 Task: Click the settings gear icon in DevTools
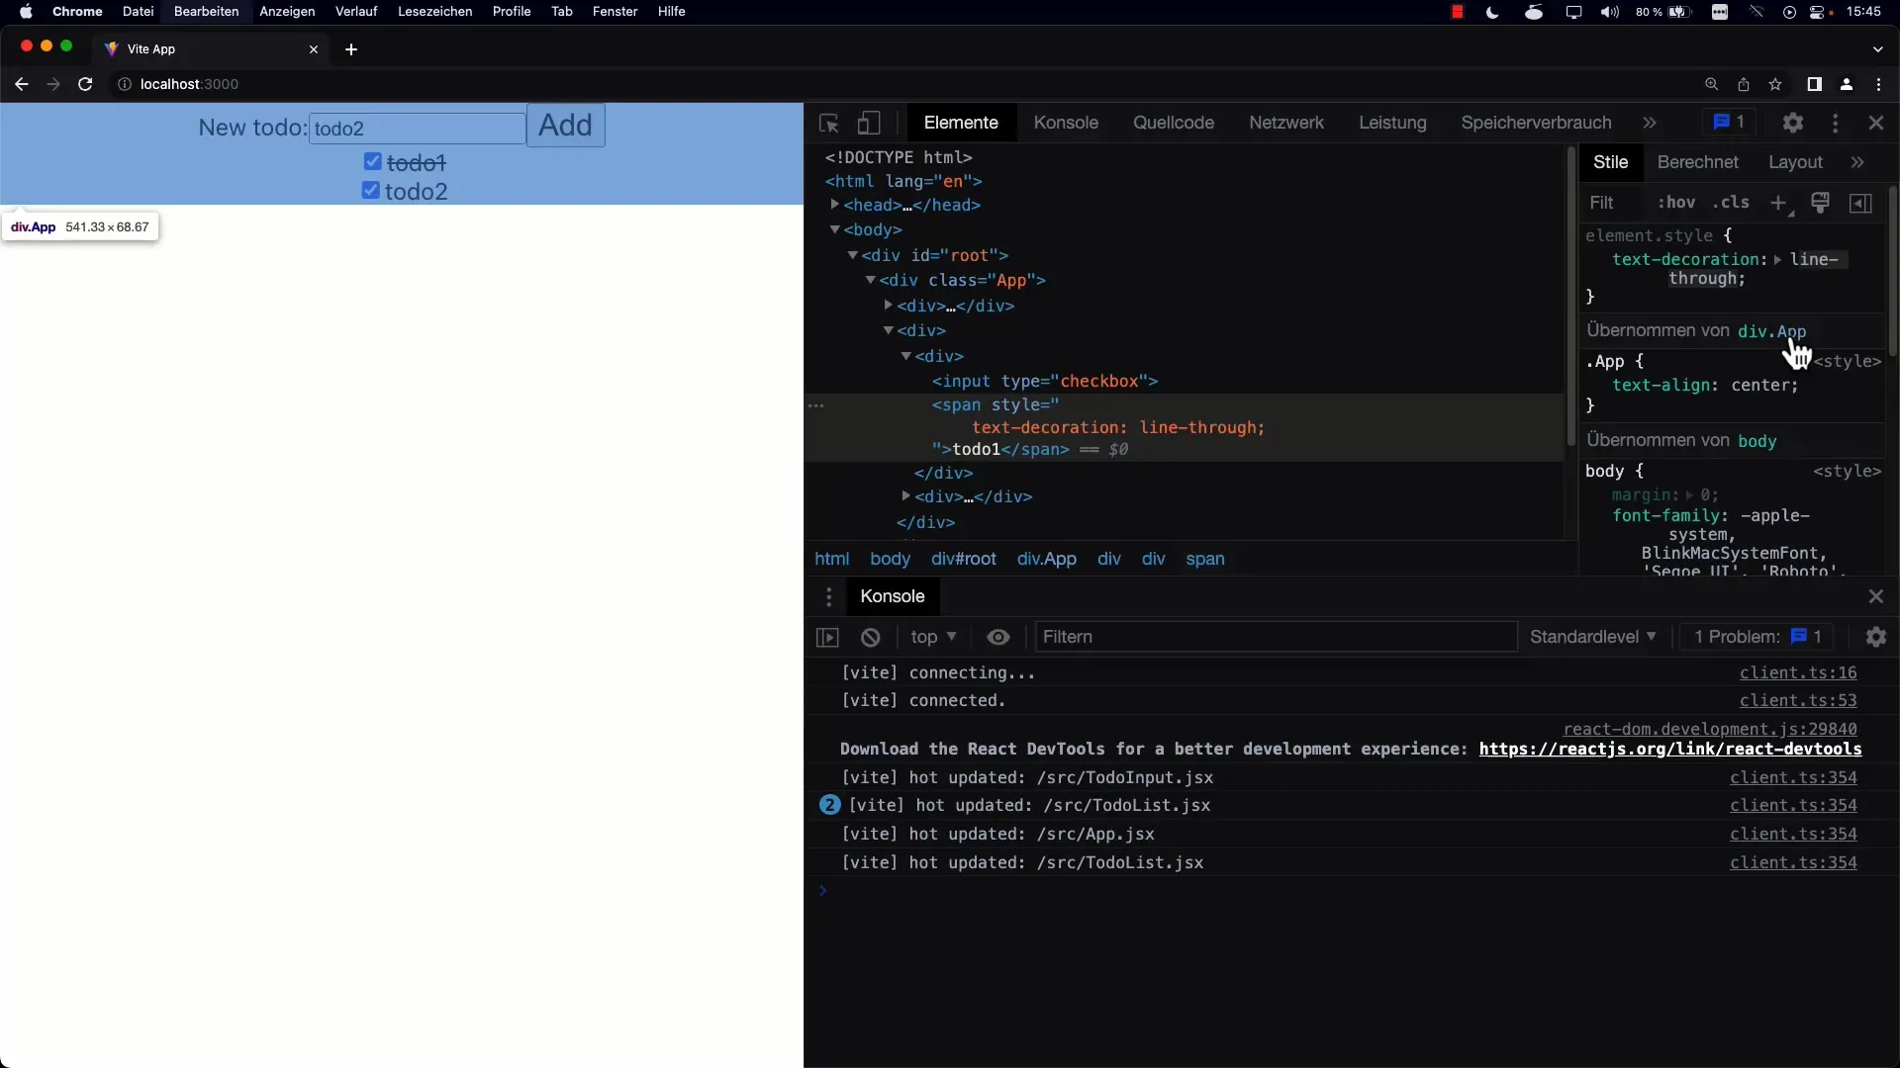[x=1793, y=123]
